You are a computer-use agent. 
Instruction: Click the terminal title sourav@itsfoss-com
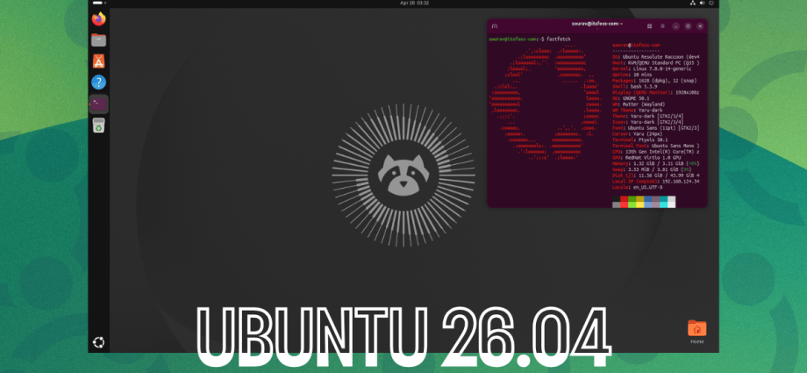click(597, 24)
